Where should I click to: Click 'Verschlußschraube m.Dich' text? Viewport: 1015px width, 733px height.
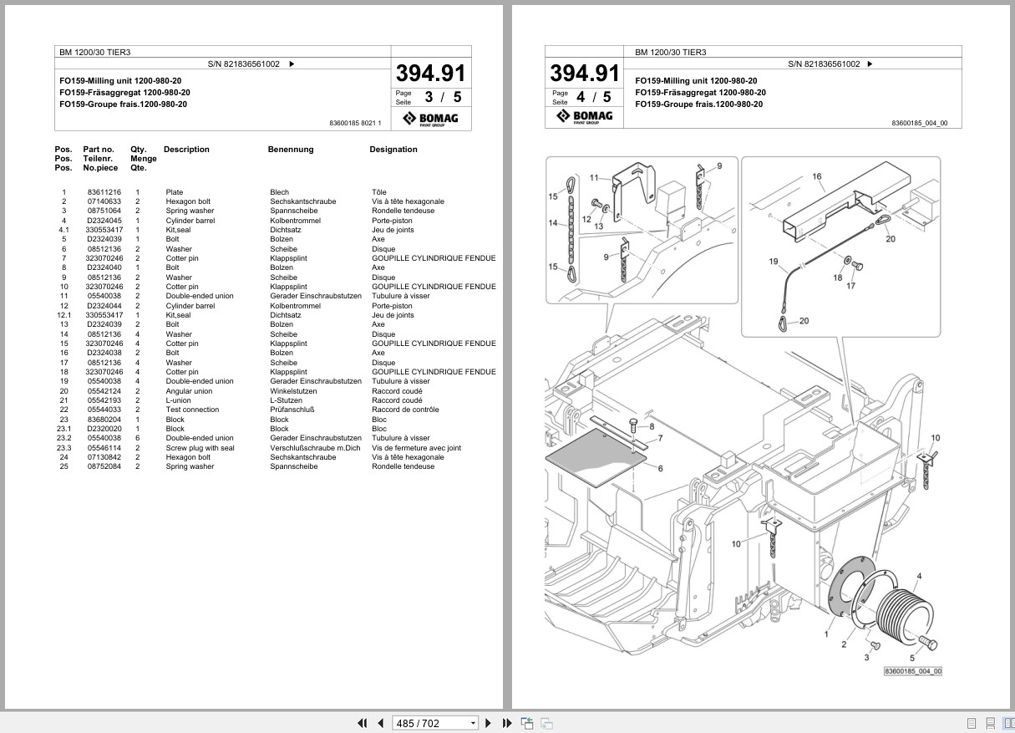tap(315, 448)
